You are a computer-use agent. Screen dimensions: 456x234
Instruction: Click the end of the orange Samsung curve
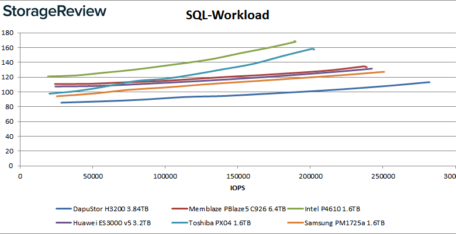coord(384,72)
